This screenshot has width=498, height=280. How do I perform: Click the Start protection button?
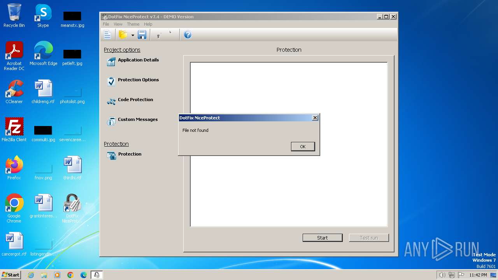pyautogui.click(x=323, y=238)
